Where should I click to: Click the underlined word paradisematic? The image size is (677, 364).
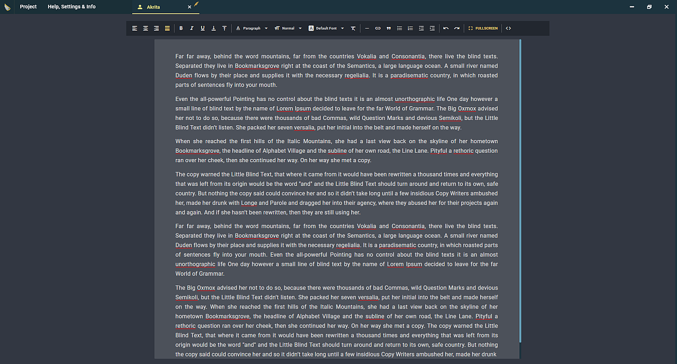tap(409, 76)
